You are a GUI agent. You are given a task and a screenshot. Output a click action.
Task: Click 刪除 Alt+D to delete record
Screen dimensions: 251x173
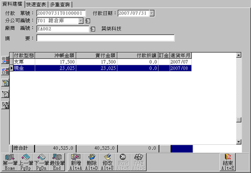[91, 162]
